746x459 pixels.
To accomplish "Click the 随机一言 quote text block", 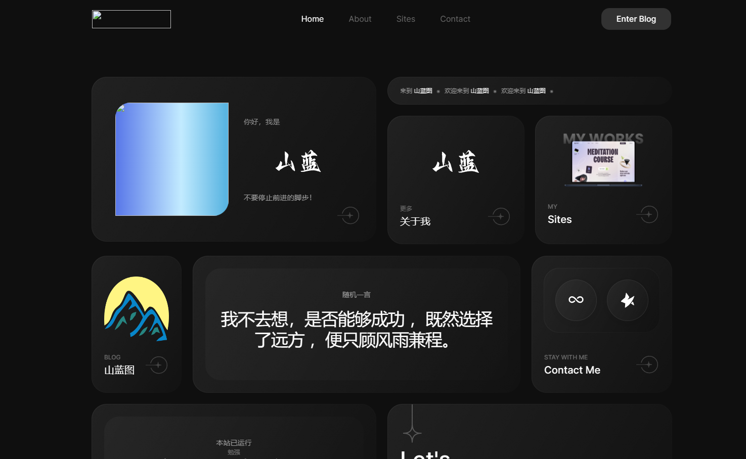I will click(x=357, y=324).
